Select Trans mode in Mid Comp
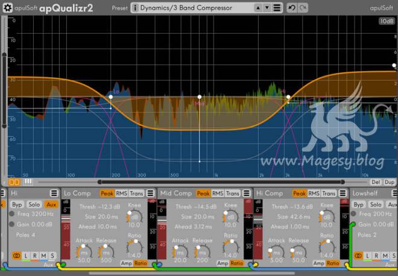Screen dimensions: 398x276 tap(233, 193)
